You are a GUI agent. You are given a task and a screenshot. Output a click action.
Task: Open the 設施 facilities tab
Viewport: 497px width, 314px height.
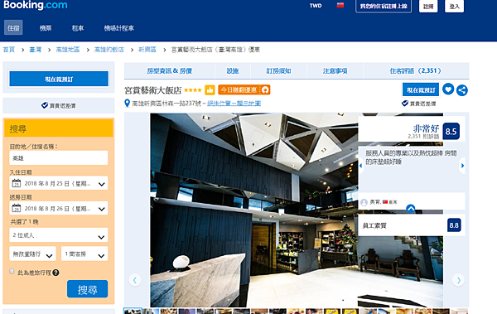point(233,70)
